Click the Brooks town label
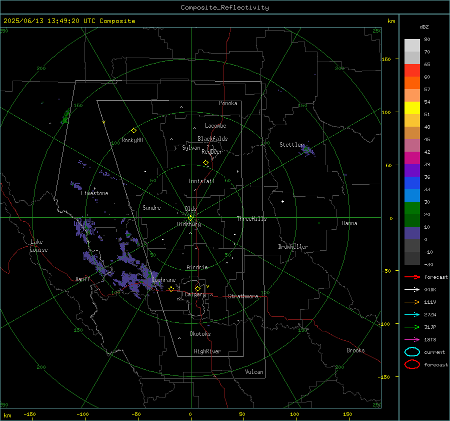This screenshot has height=421, width=450. (x=355, y=350)
